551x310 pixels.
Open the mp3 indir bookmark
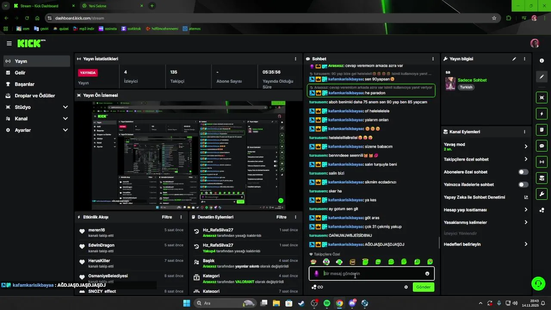coord(84,29)
